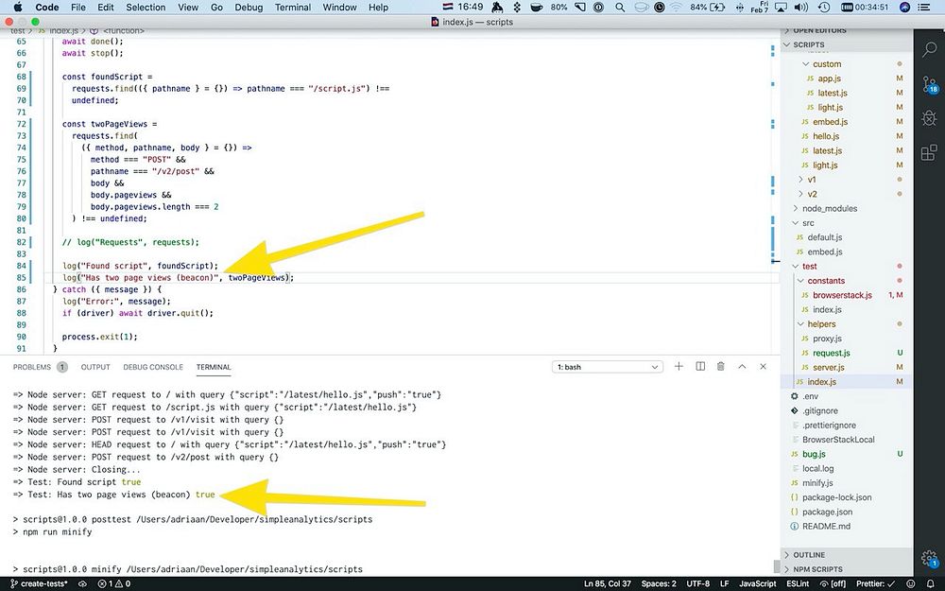945x591 pixels.
Task: Open the Debug menu
Action: click(249, 8)
